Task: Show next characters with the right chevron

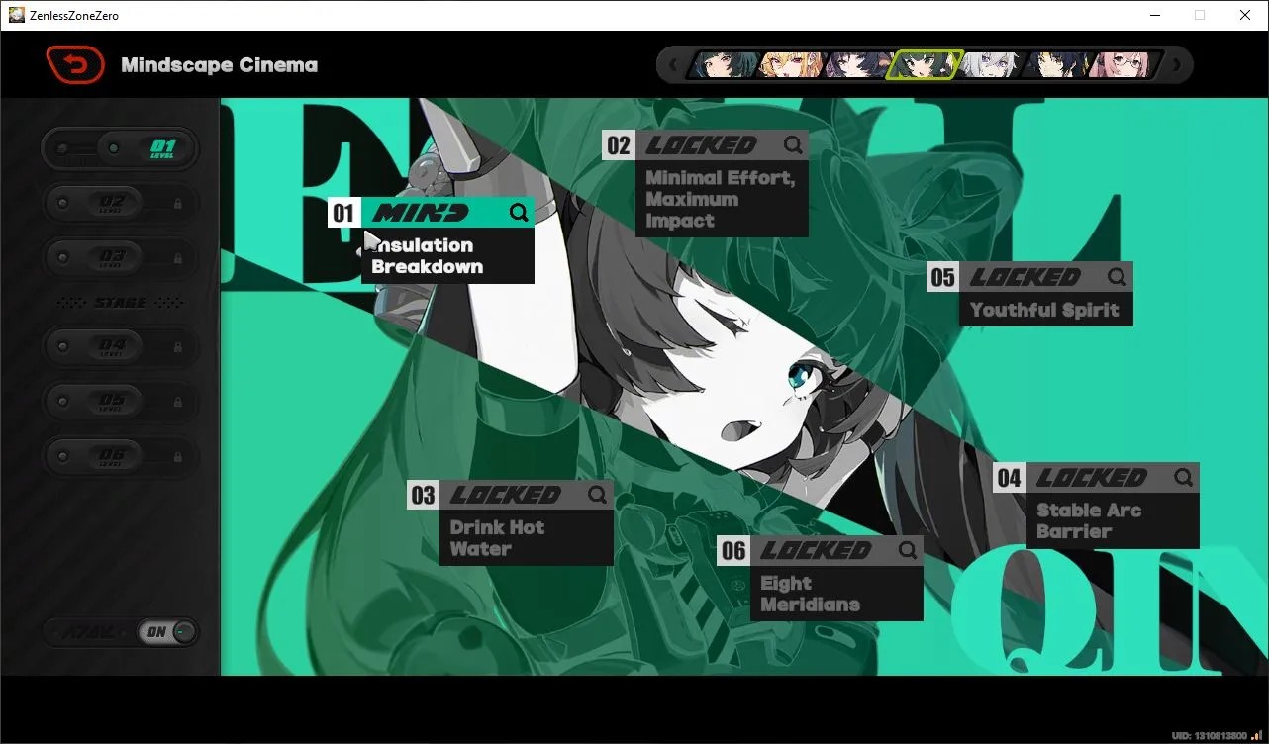Action: pos(1177,66)
